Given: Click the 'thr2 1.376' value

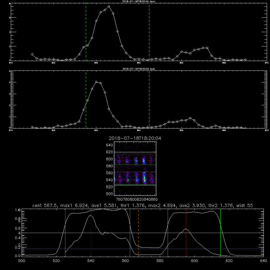Looking at the screenshot, I should (x=221, y=205).
